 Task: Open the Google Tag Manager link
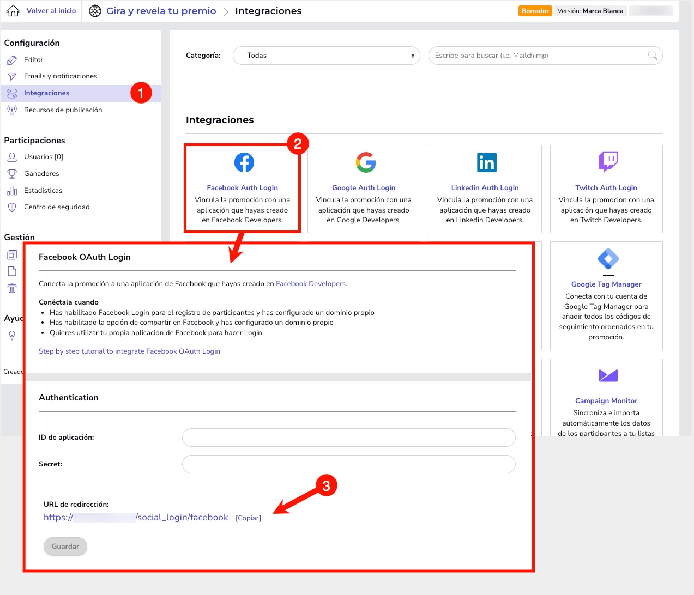click(x=606, y=284)
